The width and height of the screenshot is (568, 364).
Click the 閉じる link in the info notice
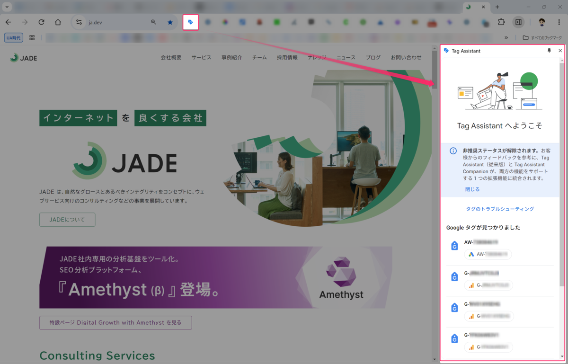pyautogui.click(x=472, y=189)
